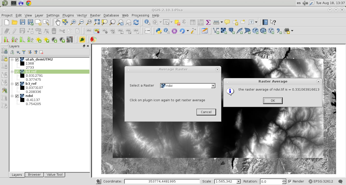Click the Average Raster plugin icon
The height and width of the screenshot is (185, 346).
point(82,39)
